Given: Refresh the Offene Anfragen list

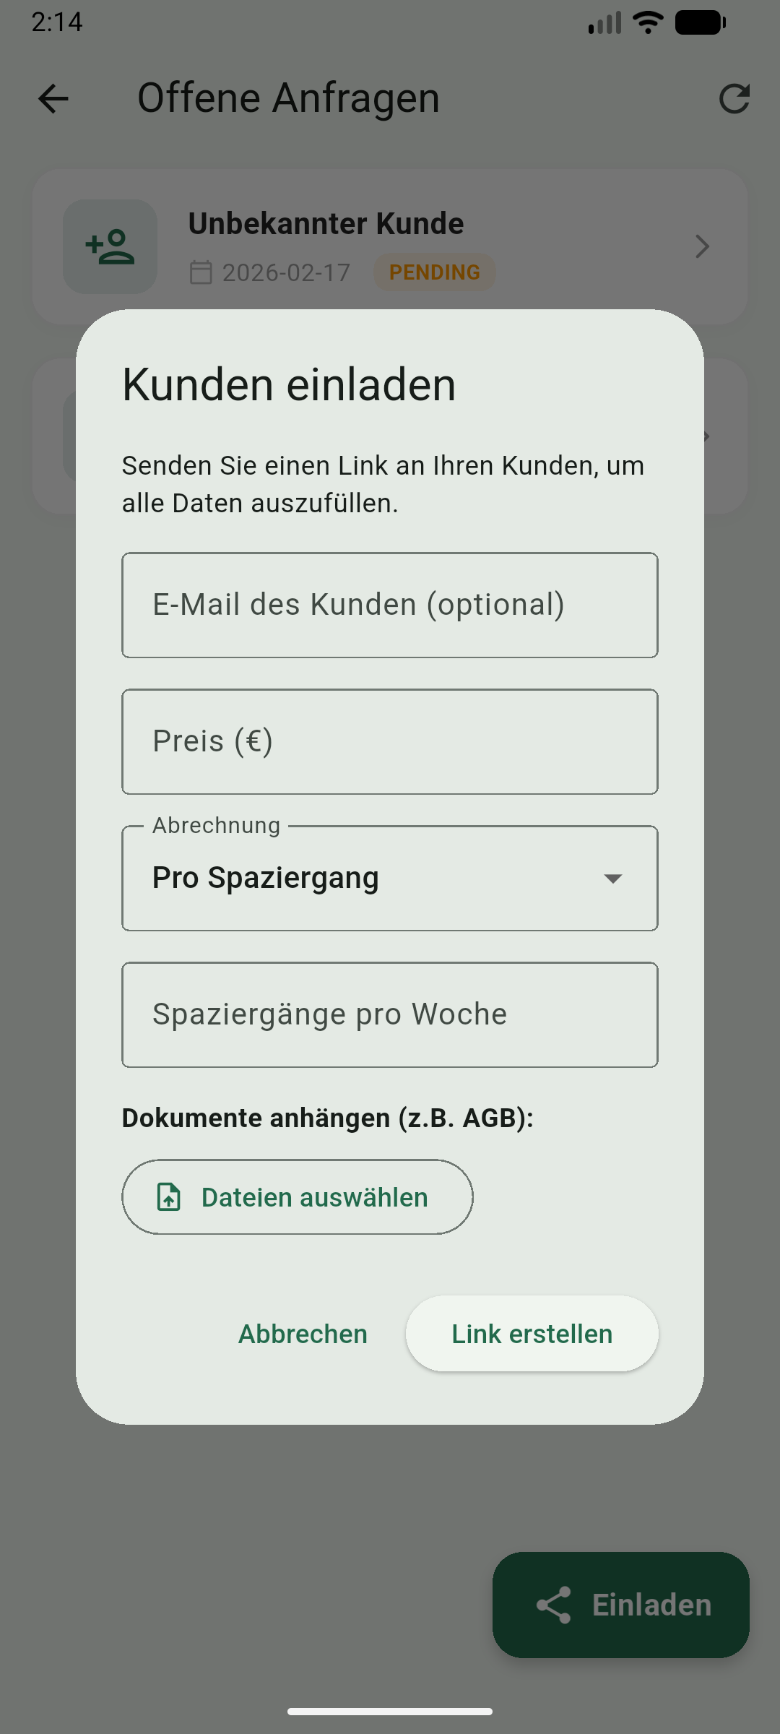Looking at the screenshot, I should pyautogui.click(x=734, y=99).
